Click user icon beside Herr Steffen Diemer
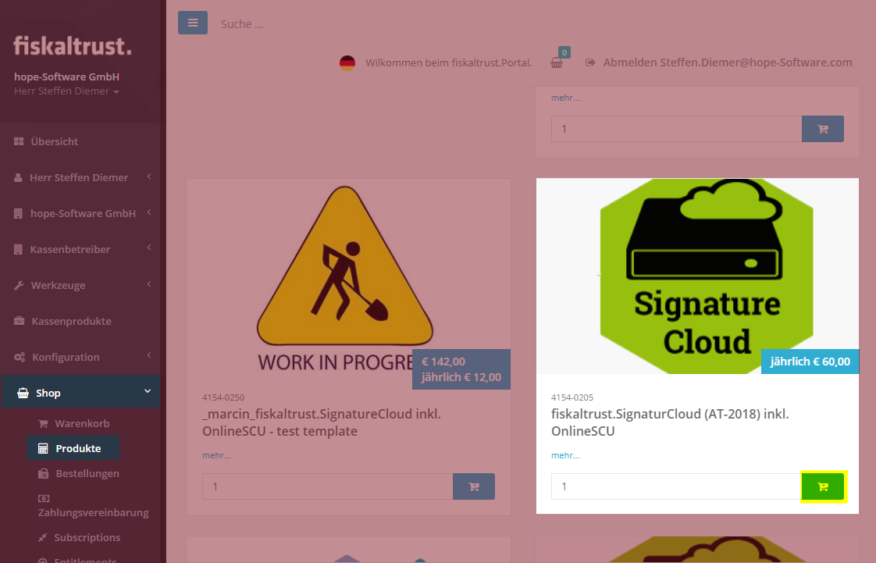 18,177
